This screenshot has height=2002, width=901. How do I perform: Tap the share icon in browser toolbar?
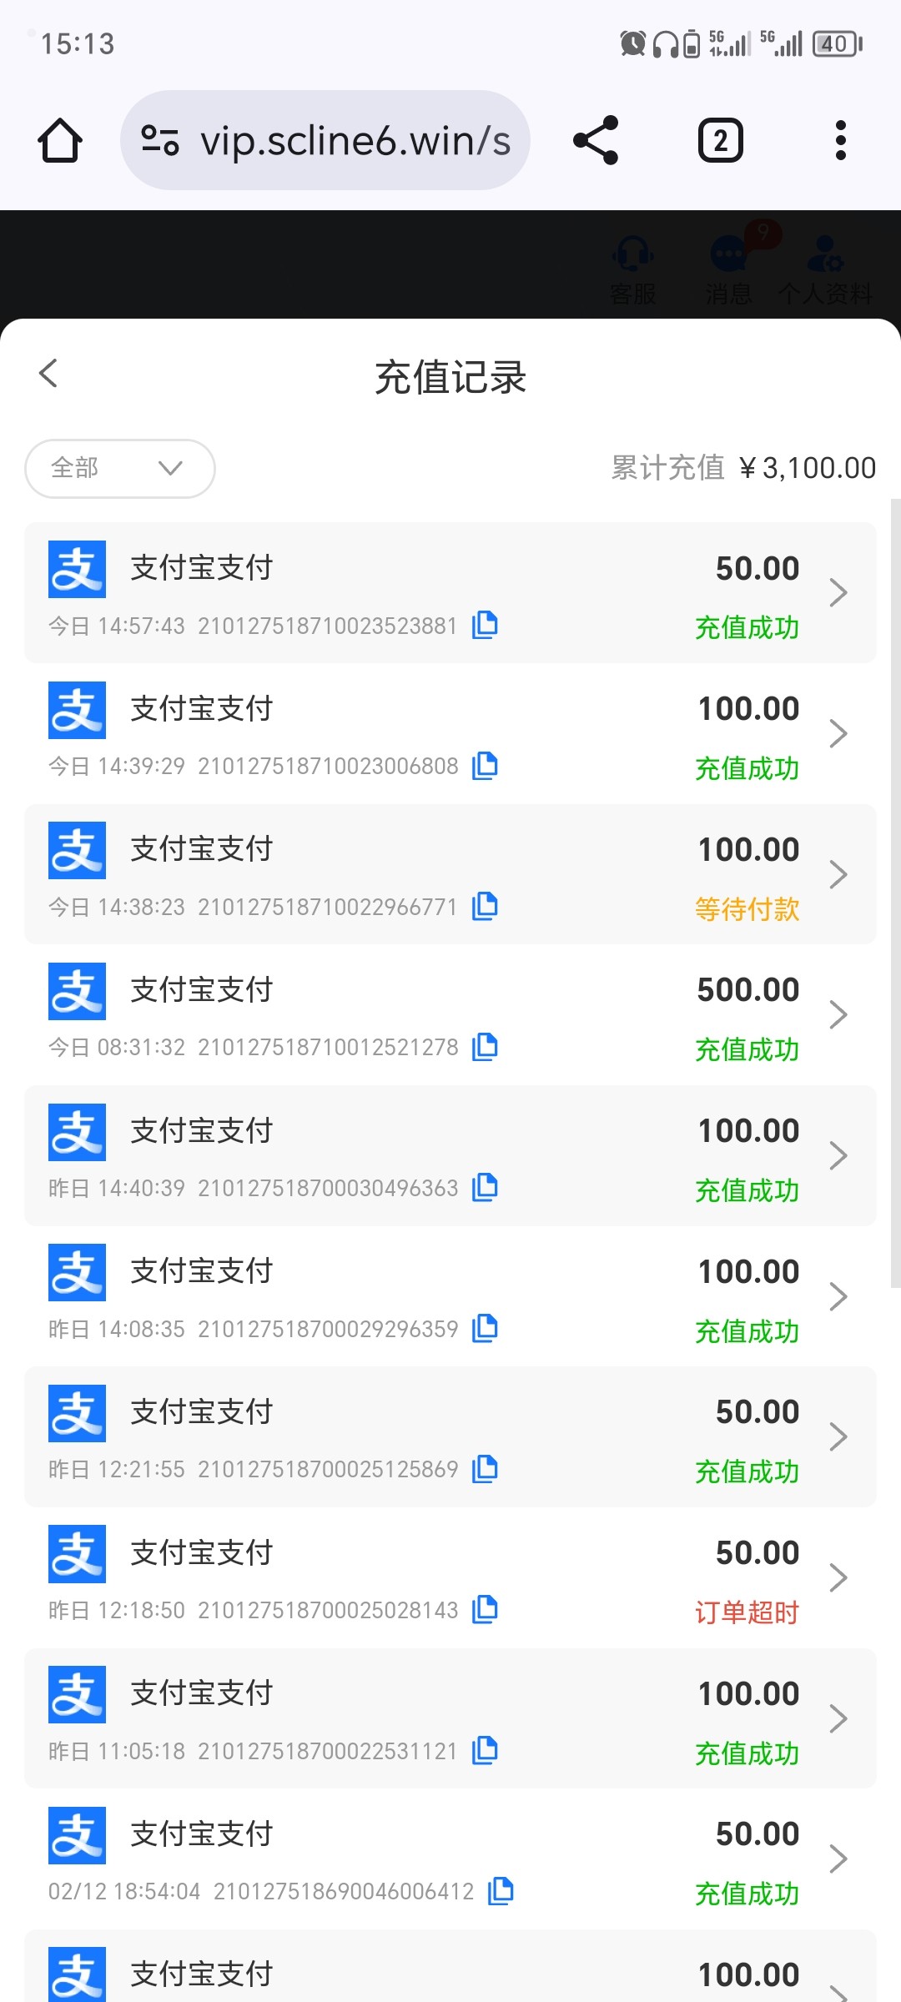pyautogui.click(x=596, y=140)
